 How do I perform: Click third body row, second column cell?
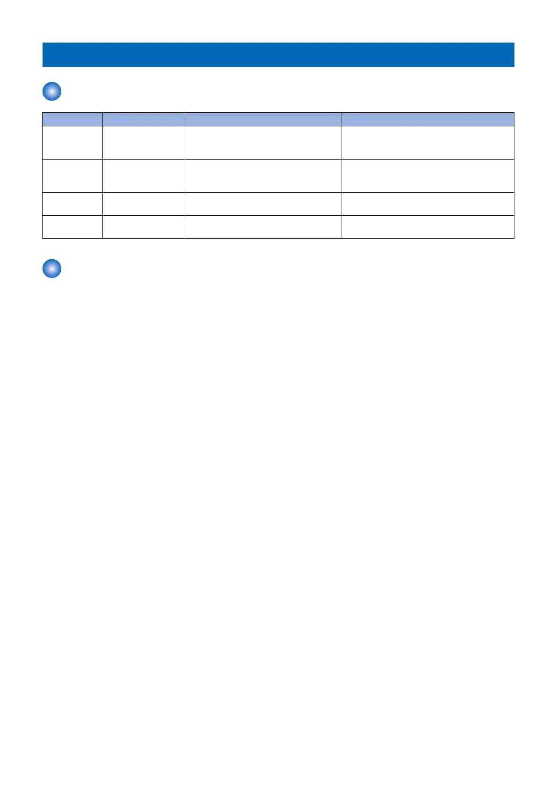(144, 204)
